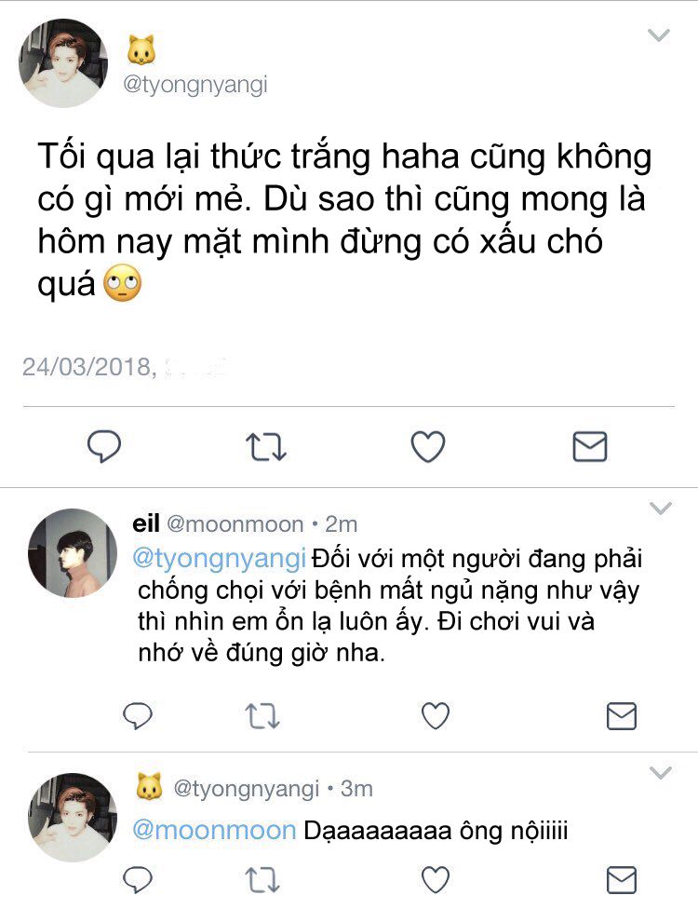Retweet eil's reply tweet
Screen dimensions: 698x909
click(262, 716)
